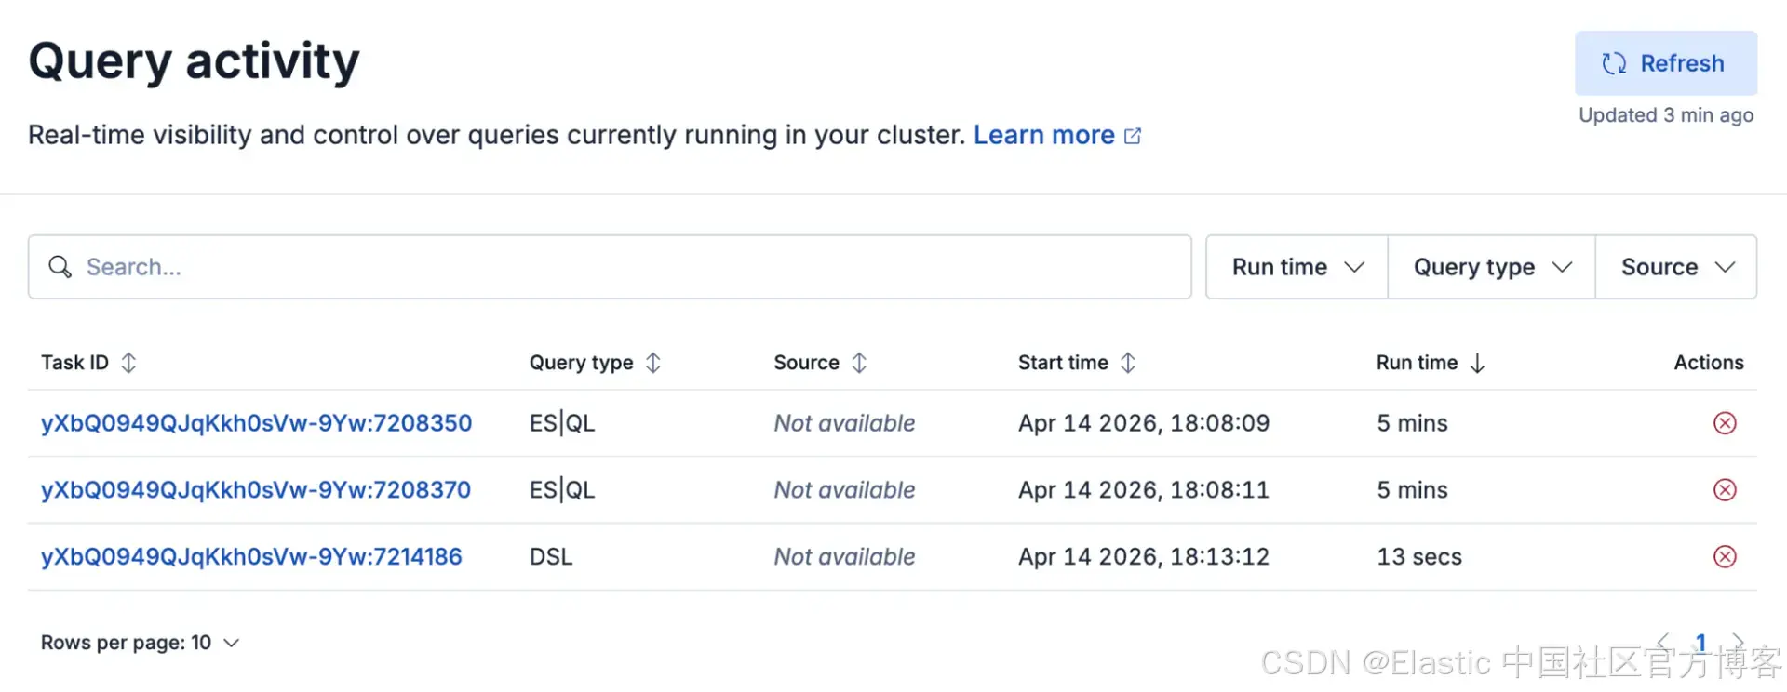Viewport: 1787px width, 692px height.
Task: Cancel the query task ending in 7208350
Action: (1725, 423)
